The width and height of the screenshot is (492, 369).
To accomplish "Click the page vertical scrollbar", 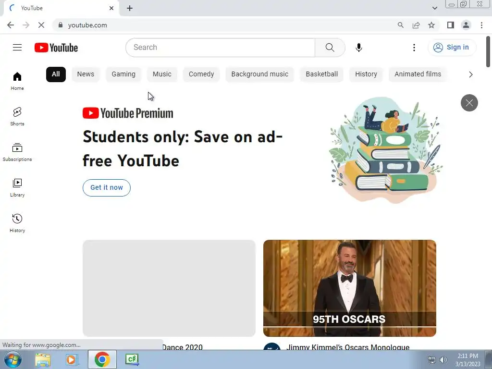I will [x=488, y=52].
